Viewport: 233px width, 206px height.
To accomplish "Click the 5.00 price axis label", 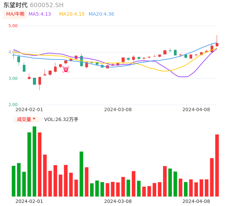I will pos(13,26).
